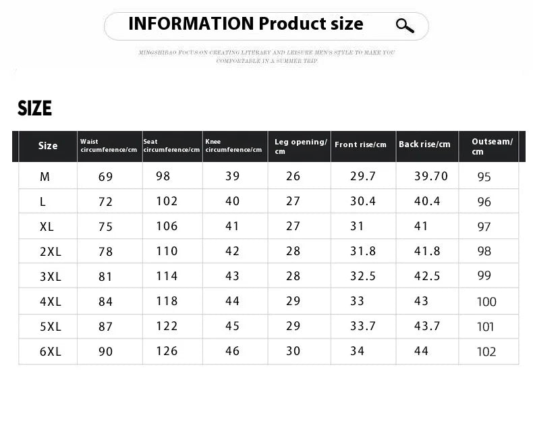Click the Knee circumference/cm header
This screenshot has width=533, height=430.
click(x=234, y=146)
